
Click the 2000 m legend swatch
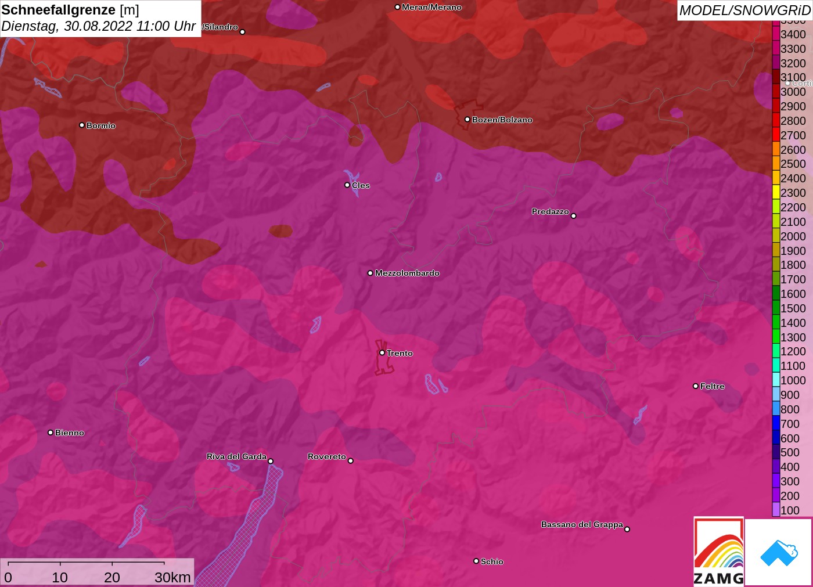coord(776,236)
